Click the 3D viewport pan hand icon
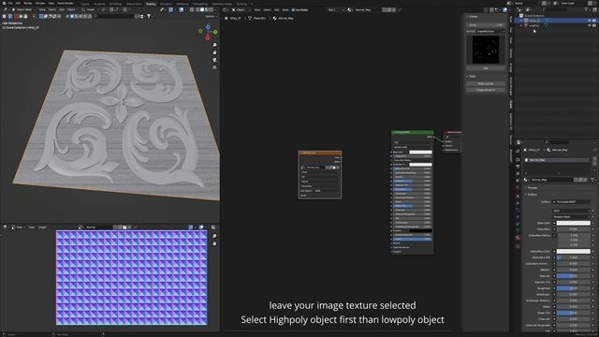 pos(214,52)
